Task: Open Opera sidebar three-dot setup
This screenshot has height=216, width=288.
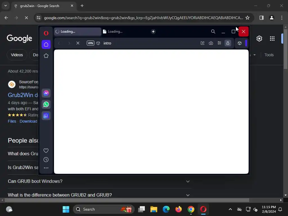Action: click(46, 168)
